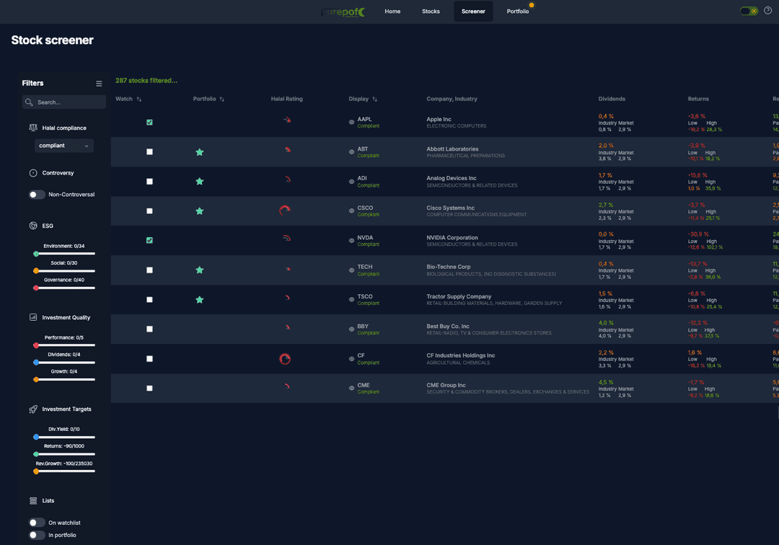
Task: Open the Portfolio tab
Action: [x=518, y=12]
